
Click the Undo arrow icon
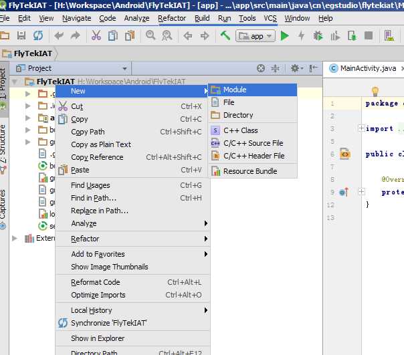(59, 35)
